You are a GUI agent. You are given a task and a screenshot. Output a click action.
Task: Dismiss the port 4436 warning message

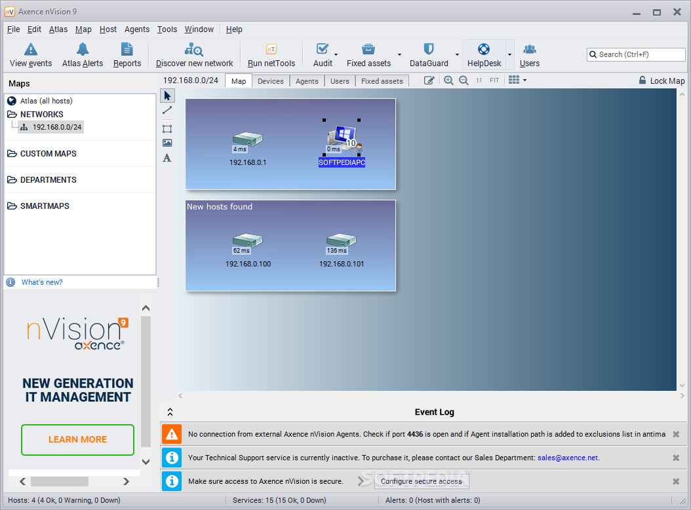tap(675, 434)
